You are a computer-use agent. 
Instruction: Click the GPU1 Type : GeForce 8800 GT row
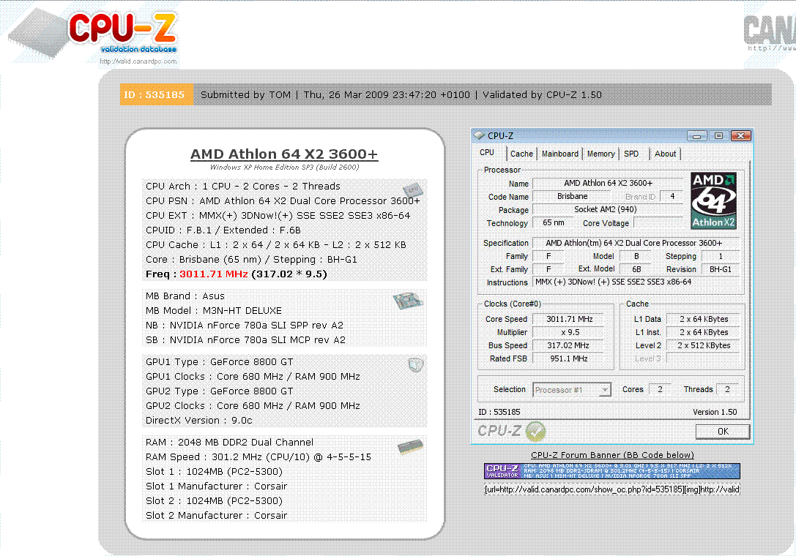219,361
